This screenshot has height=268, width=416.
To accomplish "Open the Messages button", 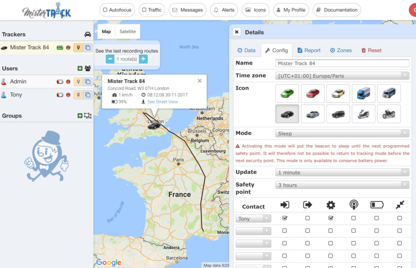I will click(x=188, y=10).
